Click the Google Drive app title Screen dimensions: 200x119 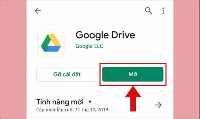pos(105,35)
